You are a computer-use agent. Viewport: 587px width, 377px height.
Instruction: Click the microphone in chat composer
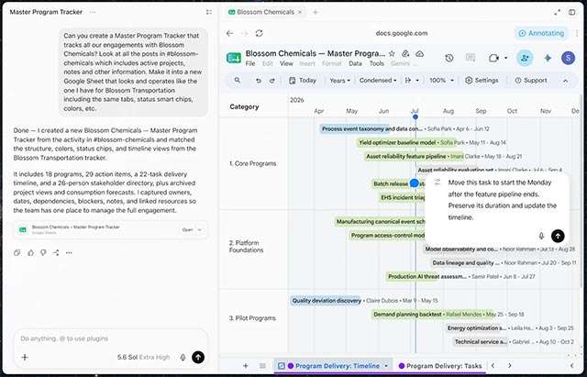pyautogui.click(x=183, y=357)
